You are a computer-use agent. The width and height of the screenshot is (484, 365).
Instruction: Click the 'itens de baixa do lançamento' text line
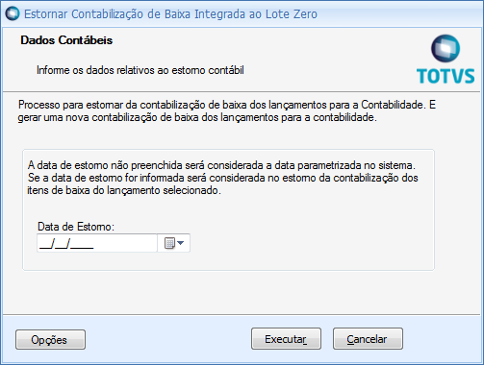click(124, 190)
